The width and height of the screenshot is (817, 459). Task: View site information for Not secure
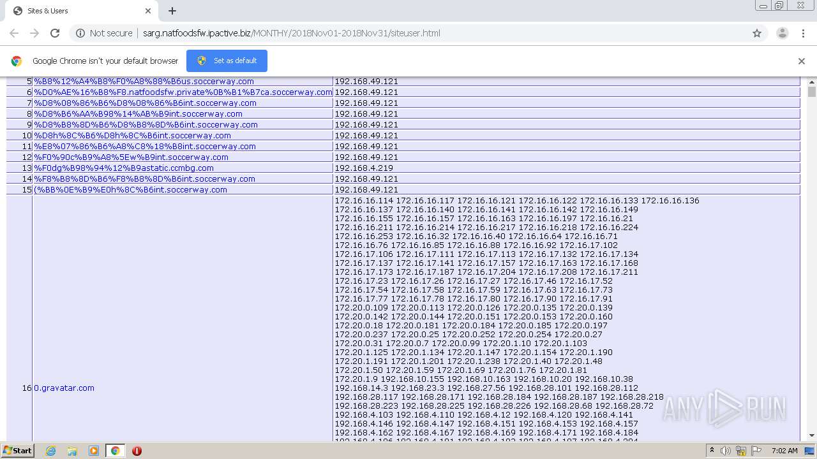pos(104,33)
